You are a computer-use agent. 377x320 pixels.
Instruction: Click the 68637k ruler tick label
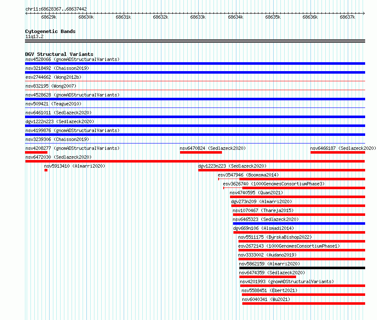pos(347,17)
